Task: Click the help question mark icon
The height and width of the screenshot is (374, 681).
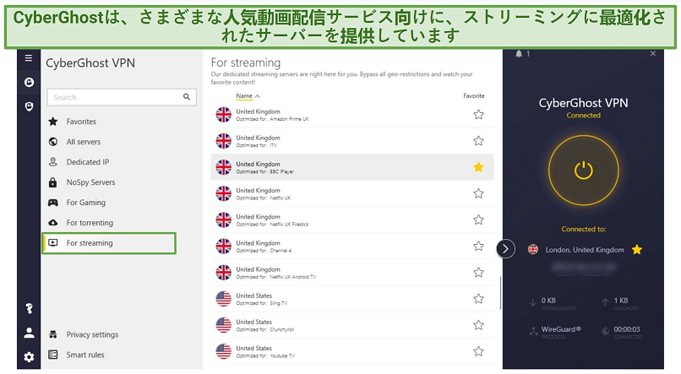Action: 29,308
